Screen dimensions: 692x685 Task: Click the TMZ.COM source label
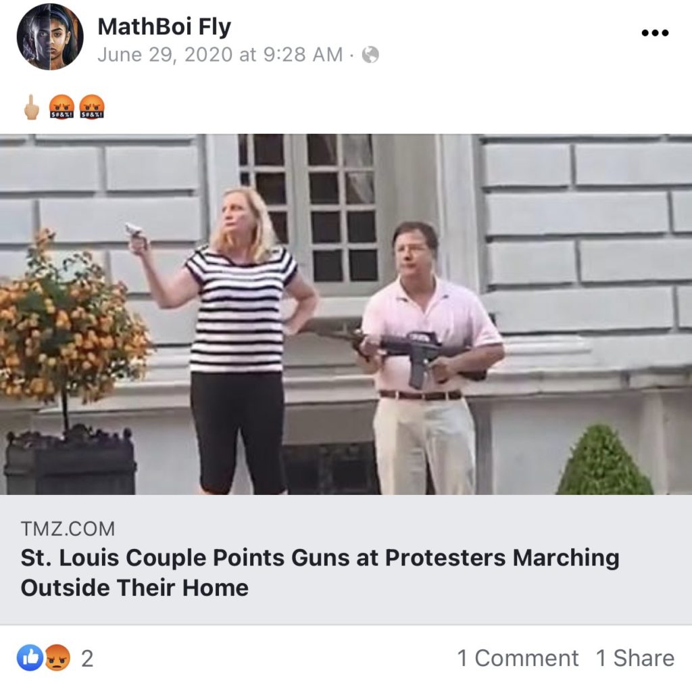(68, 529)
